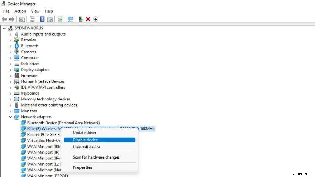Open the Action menu
Viewport: 315px width, 177px height.
pyautogui.click(x=20, y=11)
